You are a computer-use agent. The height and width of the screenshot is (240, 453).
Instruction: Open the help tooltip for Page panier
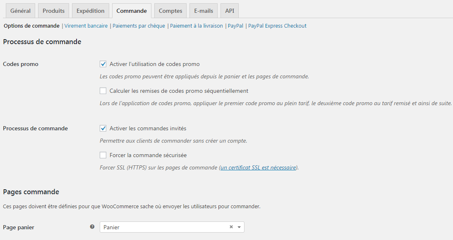point(92,227)
